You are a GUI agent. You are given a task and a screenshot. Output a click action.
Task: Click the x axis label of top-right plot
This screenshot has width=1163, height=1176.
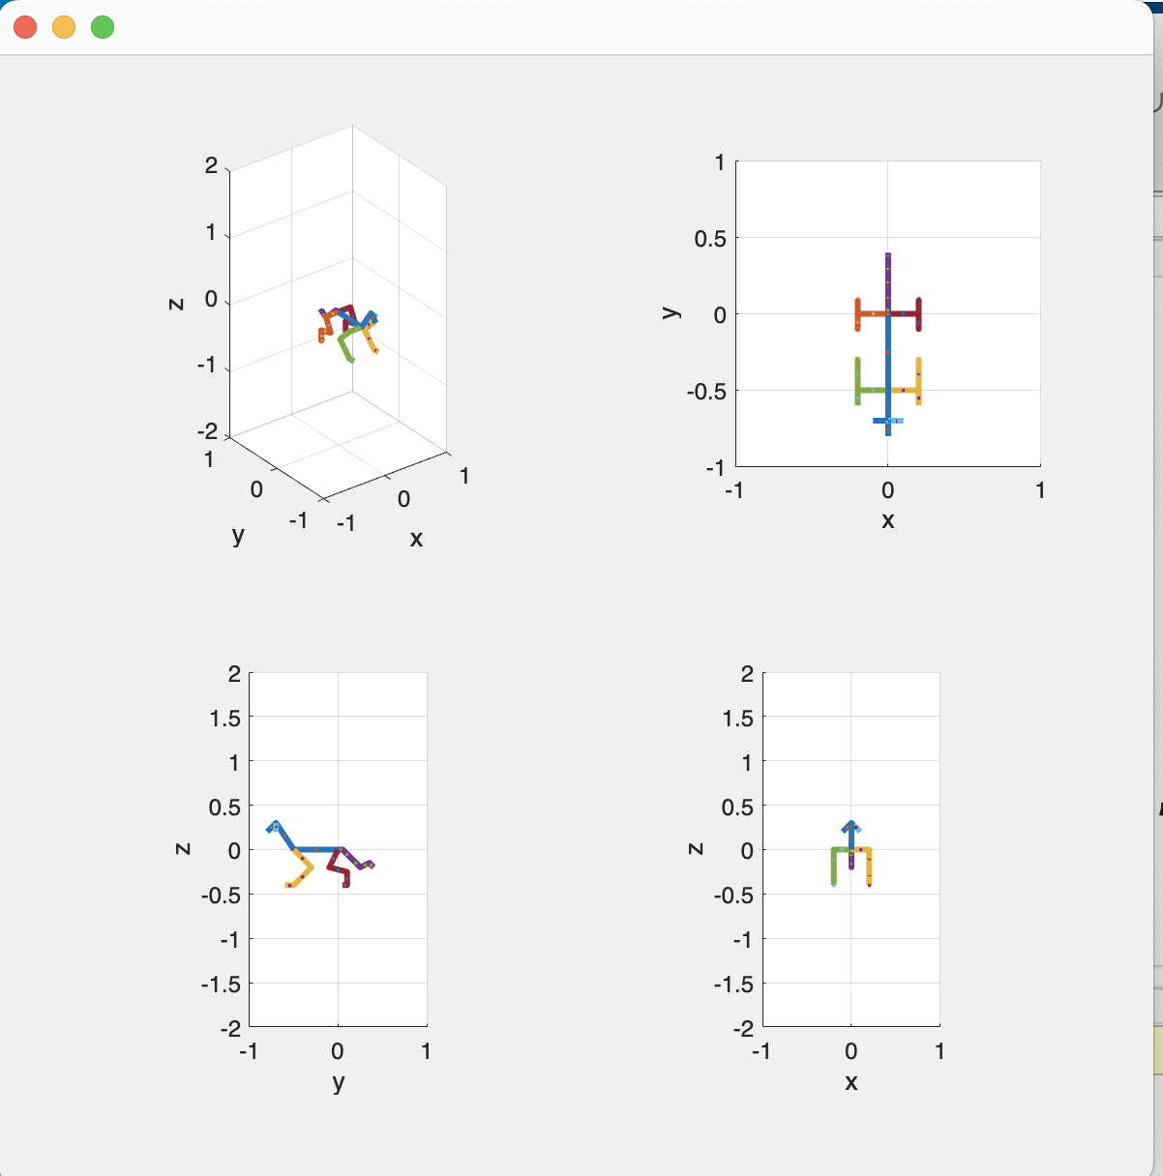click(887, 520)
